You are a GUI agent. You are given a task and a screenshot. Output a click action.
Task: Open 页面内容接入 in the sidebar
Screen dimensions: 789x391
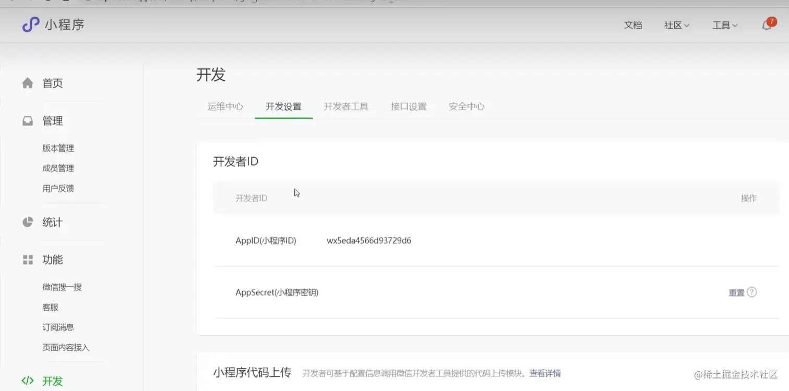pyautogui.click(x=66, y=347)
